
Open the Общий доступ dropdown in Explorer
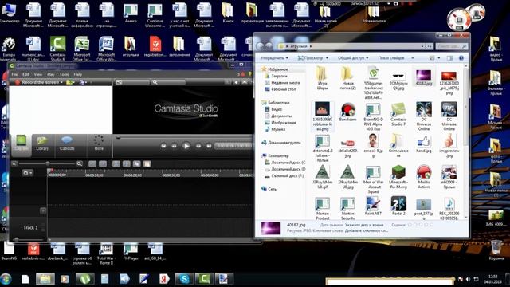click(x=353, y=58)
